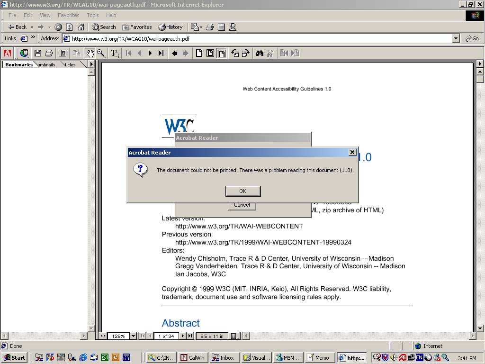Click the Go button
Screen dimensions: 485x364
472,39
